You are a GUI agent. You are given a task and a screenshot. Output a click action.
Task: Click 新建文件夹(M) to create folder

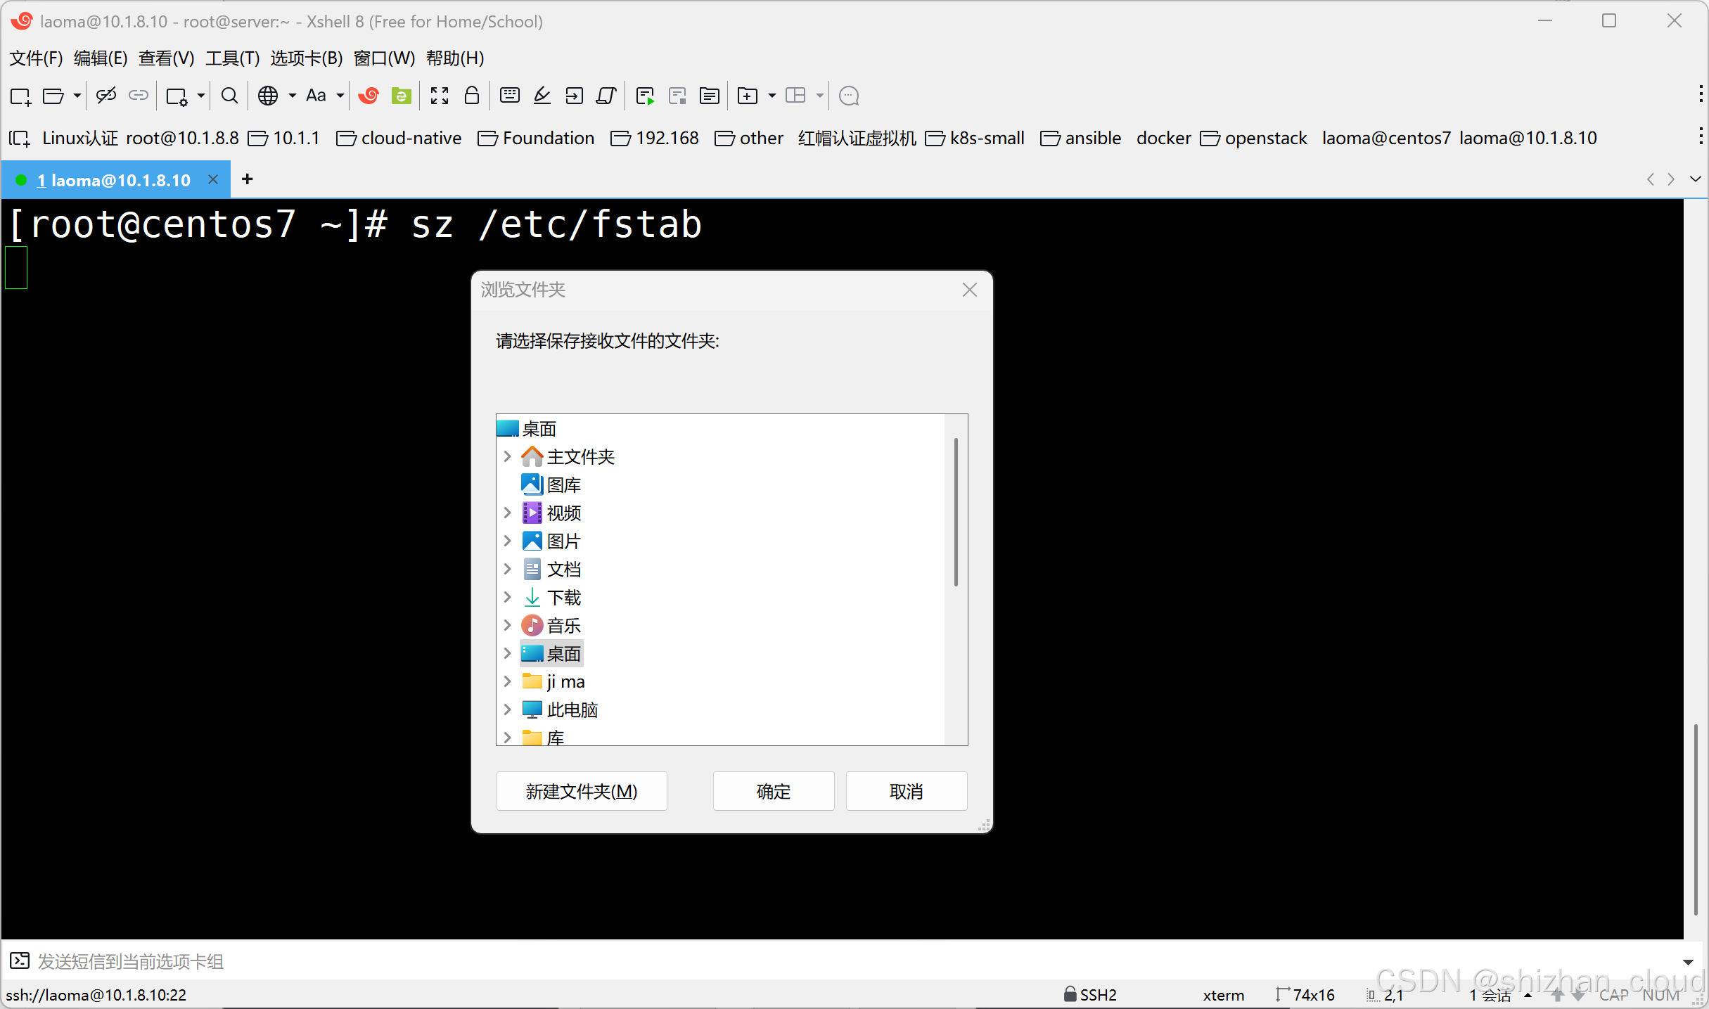pyautogui.click(x=581, y=790)
